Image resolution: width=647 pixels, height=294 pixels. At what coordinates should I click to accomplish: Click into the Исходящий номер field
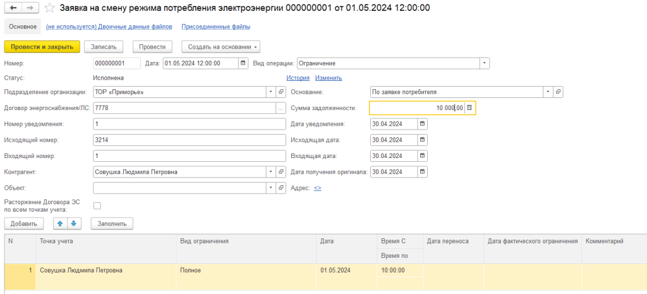pos(188,140)
